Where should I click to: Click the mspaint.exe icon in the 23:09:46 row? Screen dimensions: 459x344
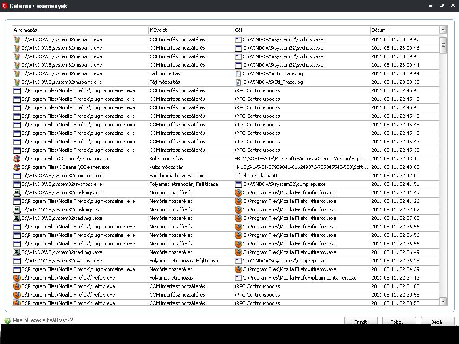[x=17, y=48]
